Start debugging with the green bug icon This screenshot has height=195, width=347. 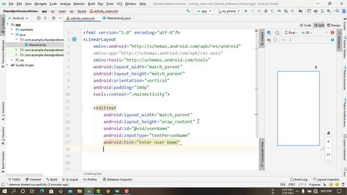(266, 11)
